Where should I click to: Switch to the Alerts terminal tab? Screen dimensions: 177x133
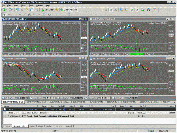(x=40, y=126)
